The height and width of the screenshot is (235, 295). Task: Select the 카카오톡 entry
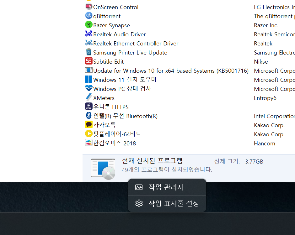click(x=105, y=125)
